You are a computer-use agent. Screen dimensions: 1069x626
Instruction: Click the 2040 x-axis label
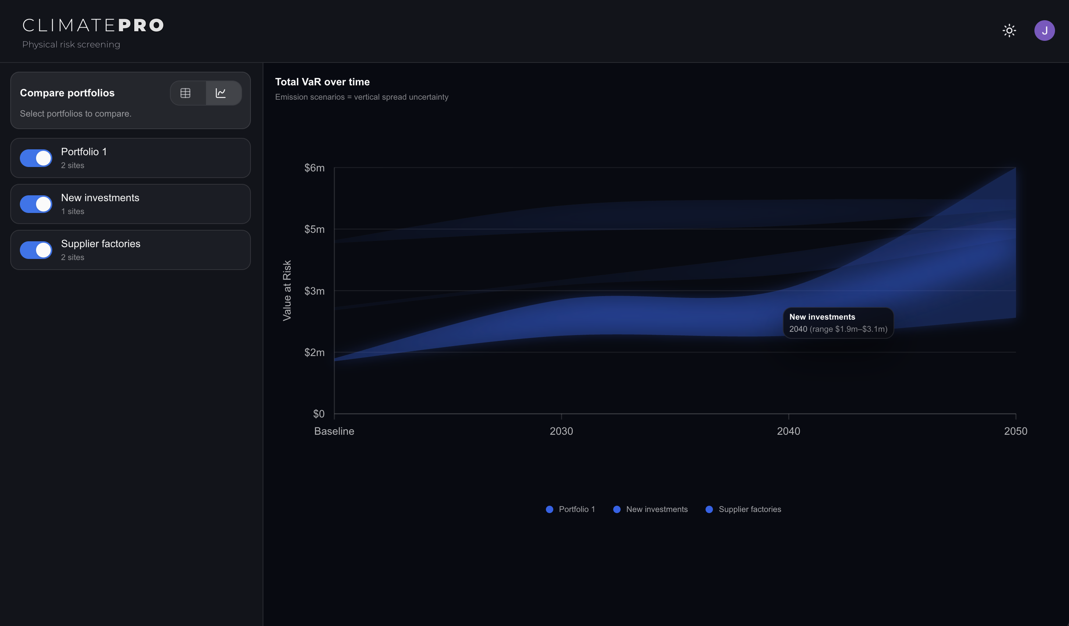click(788, 431)
